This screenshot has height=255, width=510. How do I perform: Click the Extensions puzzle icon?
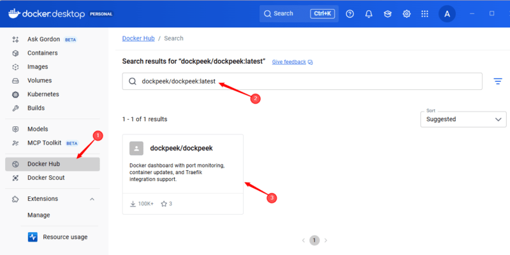point(15,199)
